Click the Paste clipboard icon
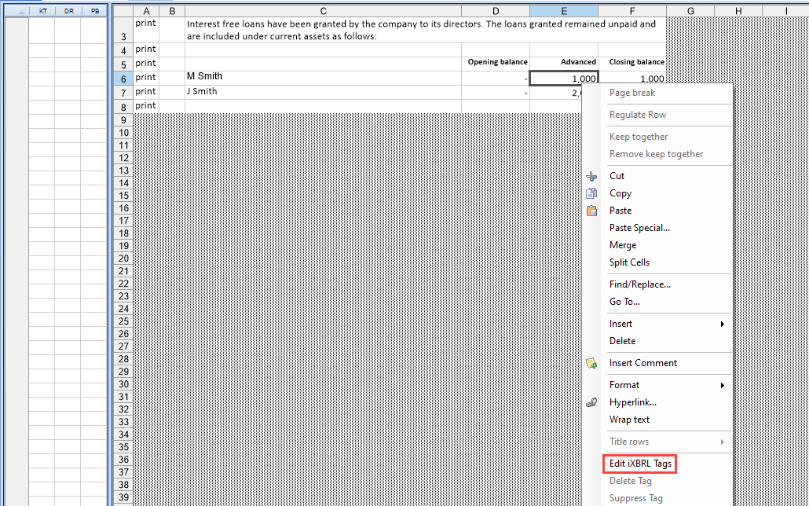Viewport: 809px width, 506px height. pyautogui.click(x=591, y=211)
